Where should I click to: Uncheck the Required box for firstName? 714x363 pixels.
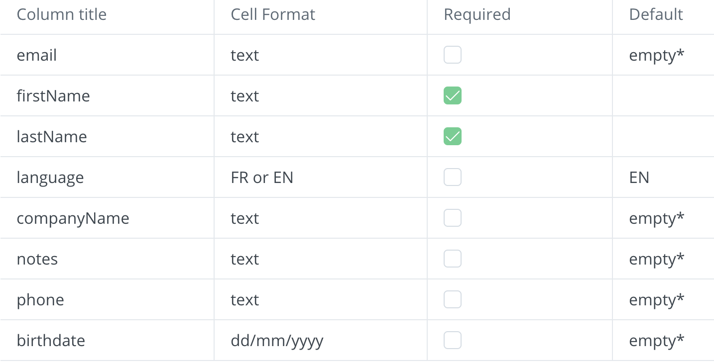tap(453, 95)
